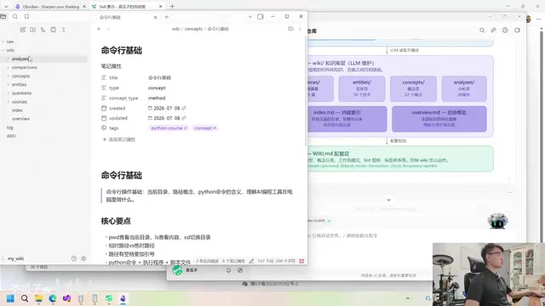Open File Explorer from taskbar
The width and height of the screenshot is (545, 306).
coord(38,298)
